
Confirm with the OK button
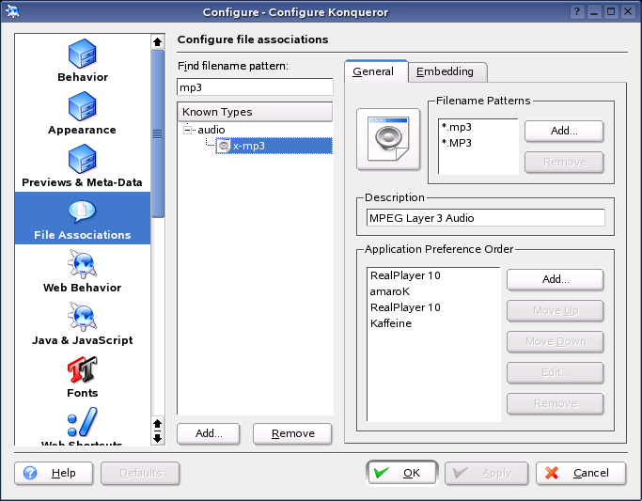tap(402, 473)
